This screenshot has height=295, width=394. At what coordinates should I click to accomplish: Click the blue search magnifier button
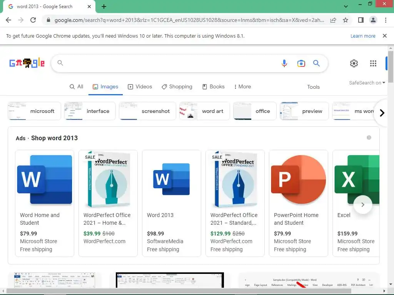point(316,63)
